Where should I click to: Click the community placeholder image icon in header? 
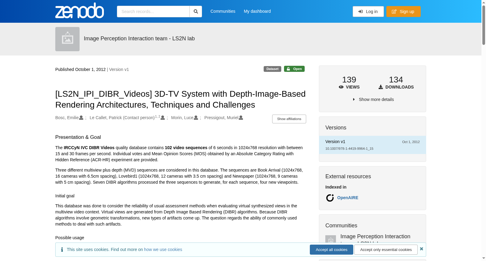pyautogui.click(x=67, y=39)
